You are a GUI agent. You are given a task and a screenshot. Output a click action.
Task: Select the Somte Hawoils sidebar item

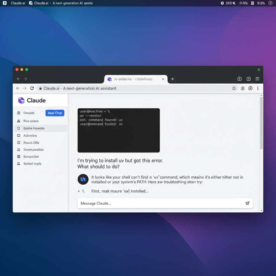[41, 128]
